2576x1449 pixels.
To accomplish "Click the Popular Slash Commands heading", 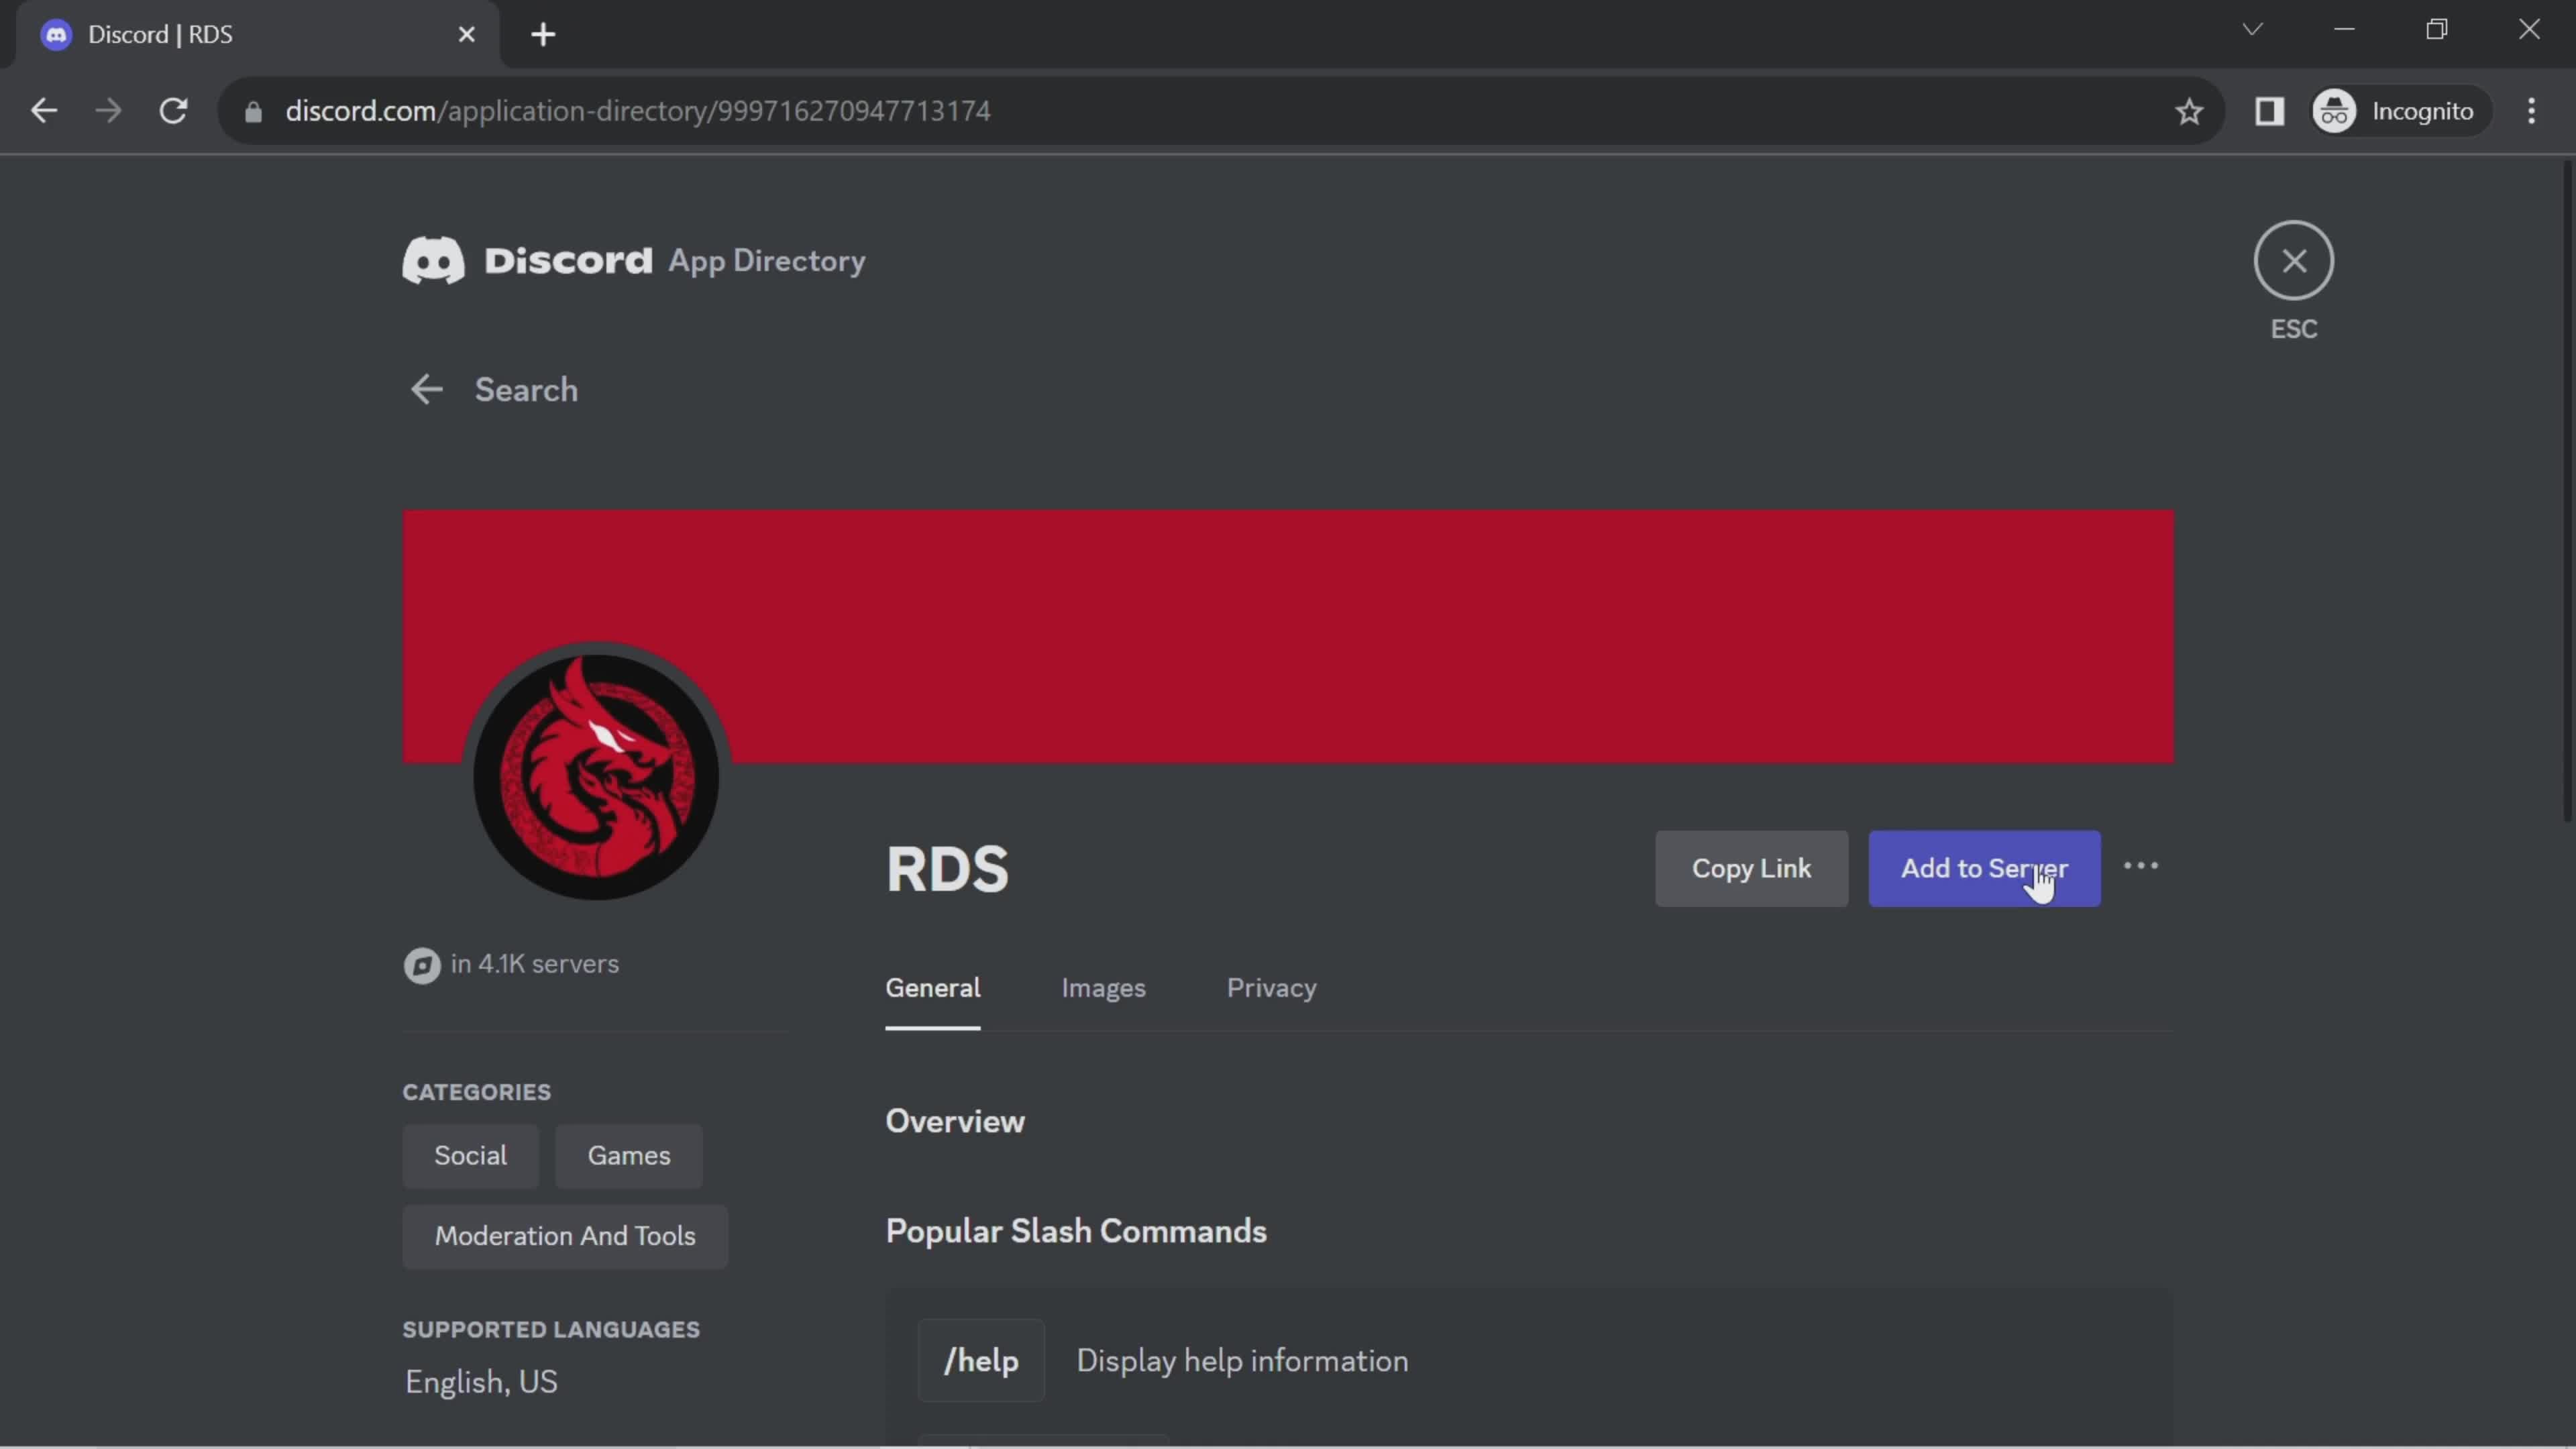I will [x=1076, y=1232].
